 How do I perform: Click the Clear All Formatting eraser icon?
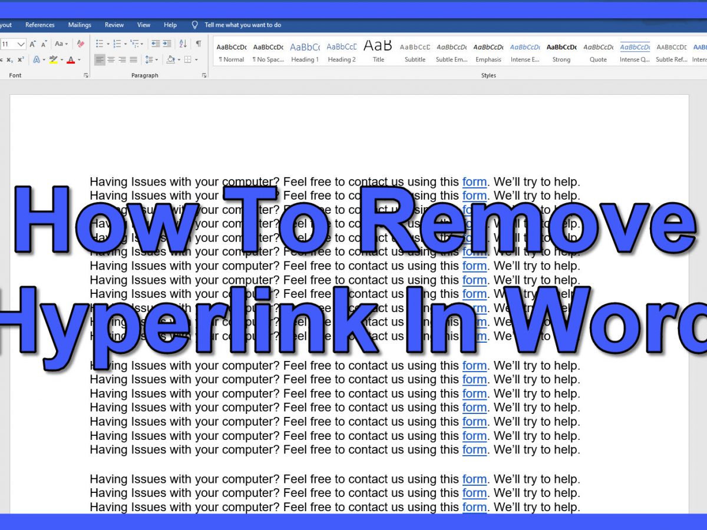tap(81, 44)
